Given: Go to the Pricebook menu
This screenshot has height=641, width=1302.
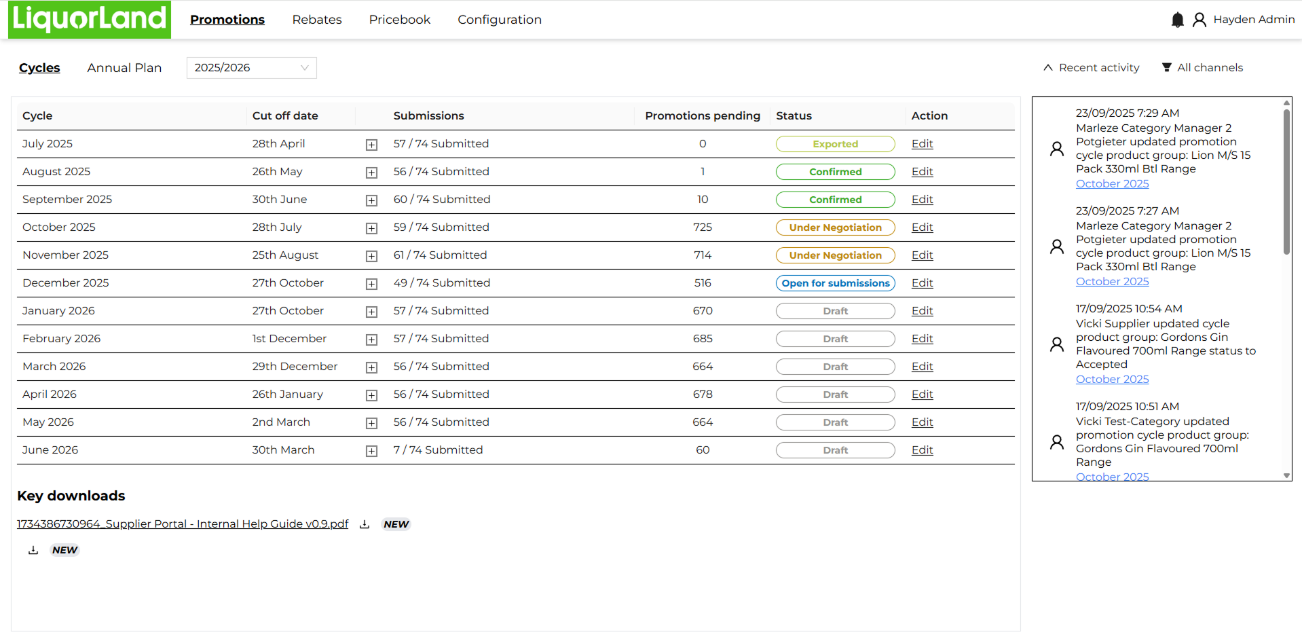Looking at the screenshot, I should coord(399,20).
